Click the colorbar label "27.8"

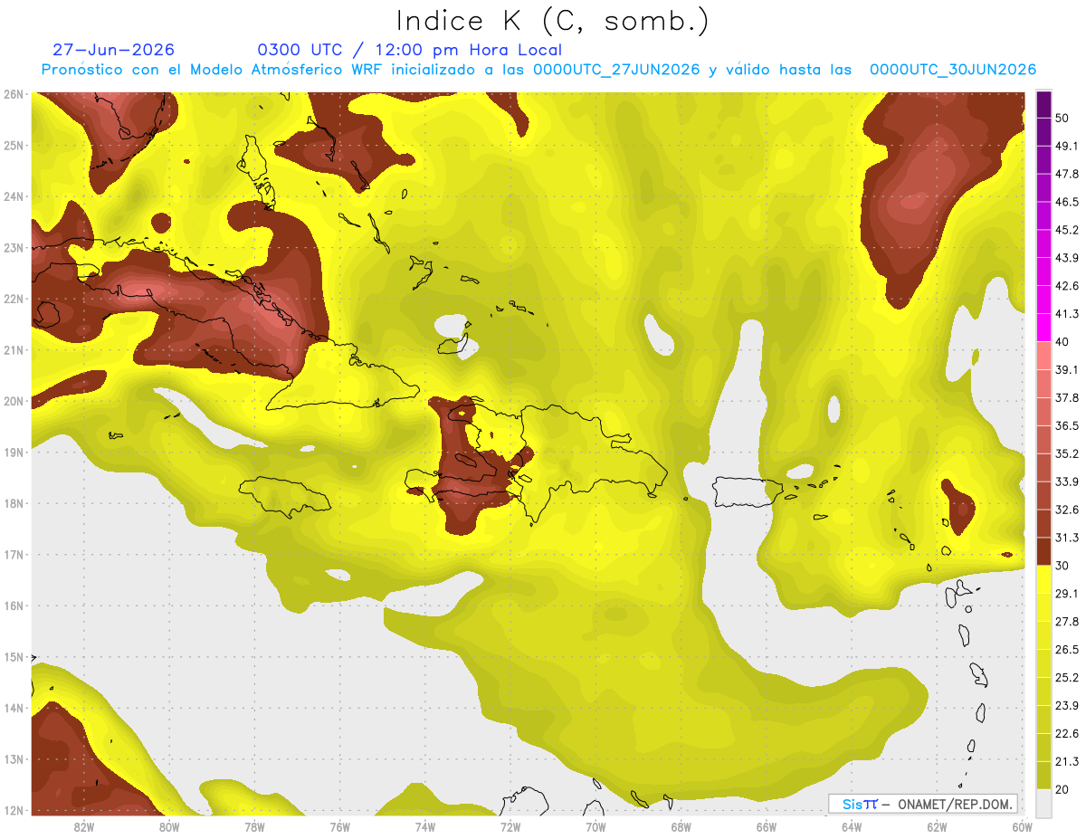coord(1067,622)
